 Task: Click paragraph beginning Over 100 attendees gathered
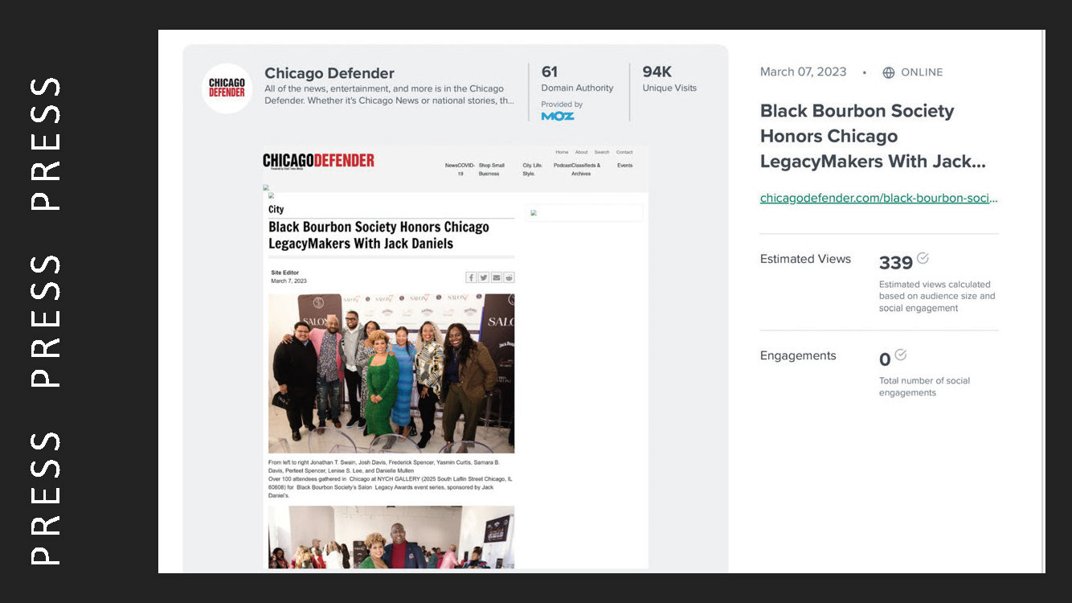tap(391, 487)
